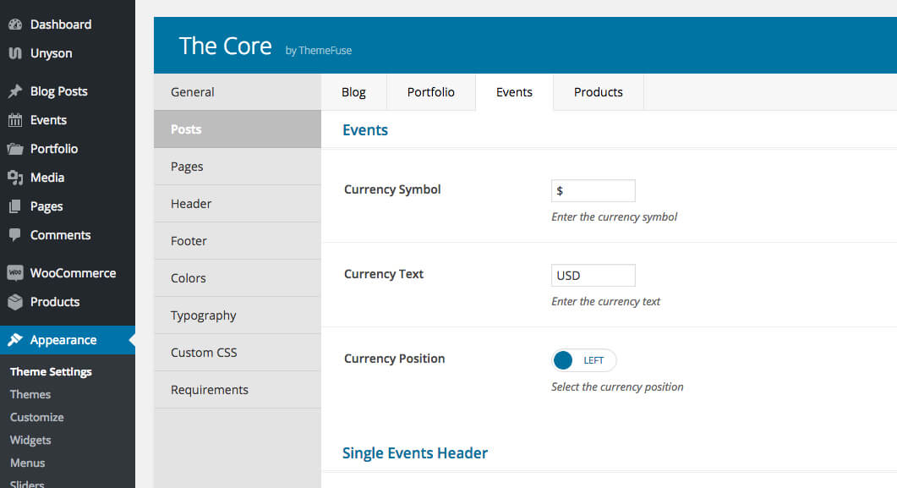The width and height of the screenshot is (897, 488).
Task: Open the Typography settings section
Action: click(238, 315)
